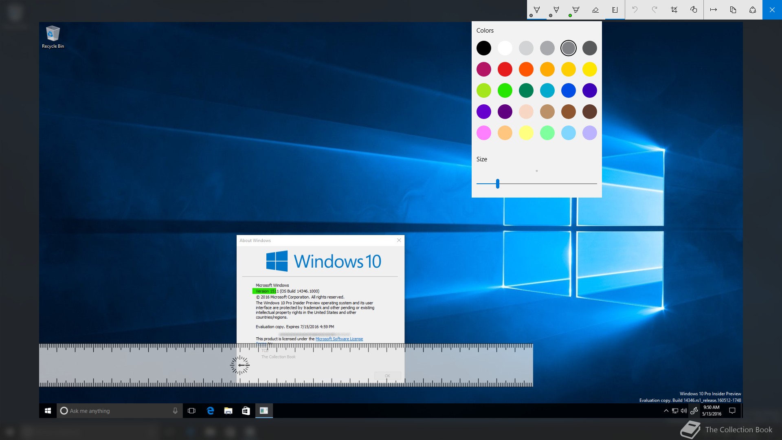The width and height of the screenshot is (782, 440).
Task: Redo the undone stroke
Action: pos(655,10)
